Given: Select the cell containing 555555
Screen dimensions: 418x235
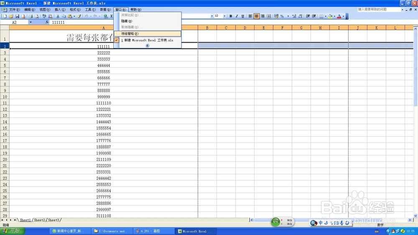Looking at the screenshot, I should [104, 72].
